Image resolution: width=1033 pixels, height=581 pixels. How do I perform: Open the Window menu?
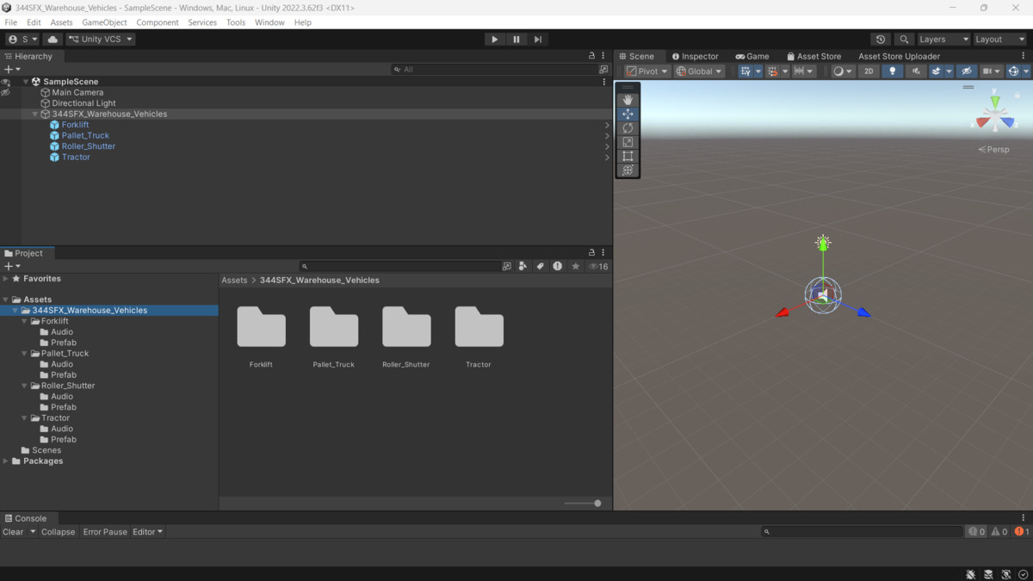[269, 22]
